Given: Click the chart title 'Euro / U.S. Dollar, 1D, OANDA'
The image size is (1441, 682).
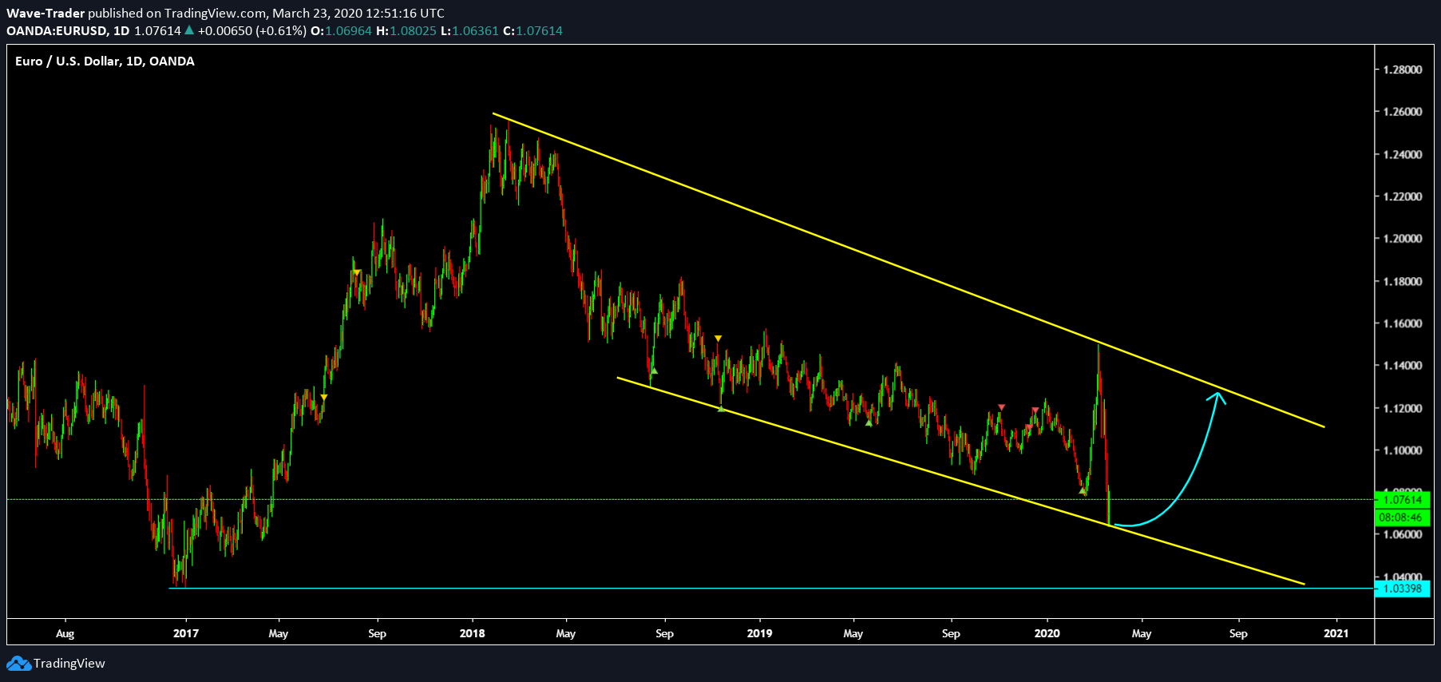Looking at the screenshot, I should (x=105, y=61).
